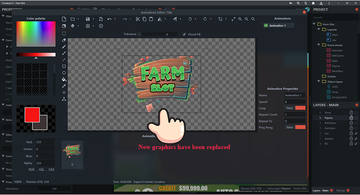The image size is (360, 195).
Task: Rotate image counter-clockwise icon
Action: pyautogui.click(x=190, y=19)
